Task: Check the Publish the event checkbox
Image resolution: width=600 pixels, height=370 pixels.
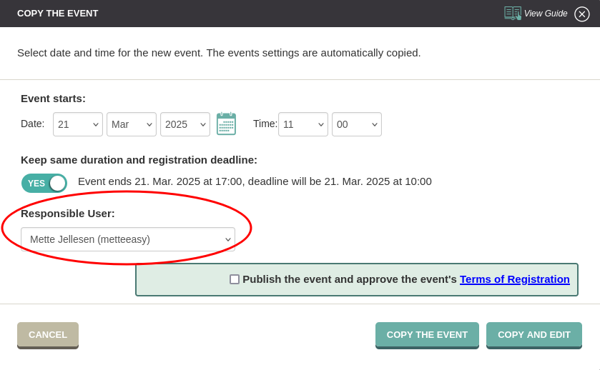Action: 235,279
